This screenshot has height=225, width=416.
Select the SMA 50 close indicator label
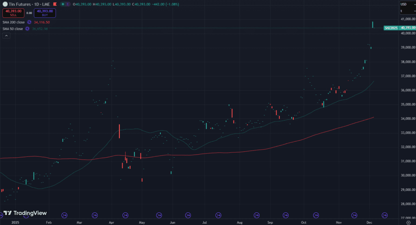coord(13,29)
